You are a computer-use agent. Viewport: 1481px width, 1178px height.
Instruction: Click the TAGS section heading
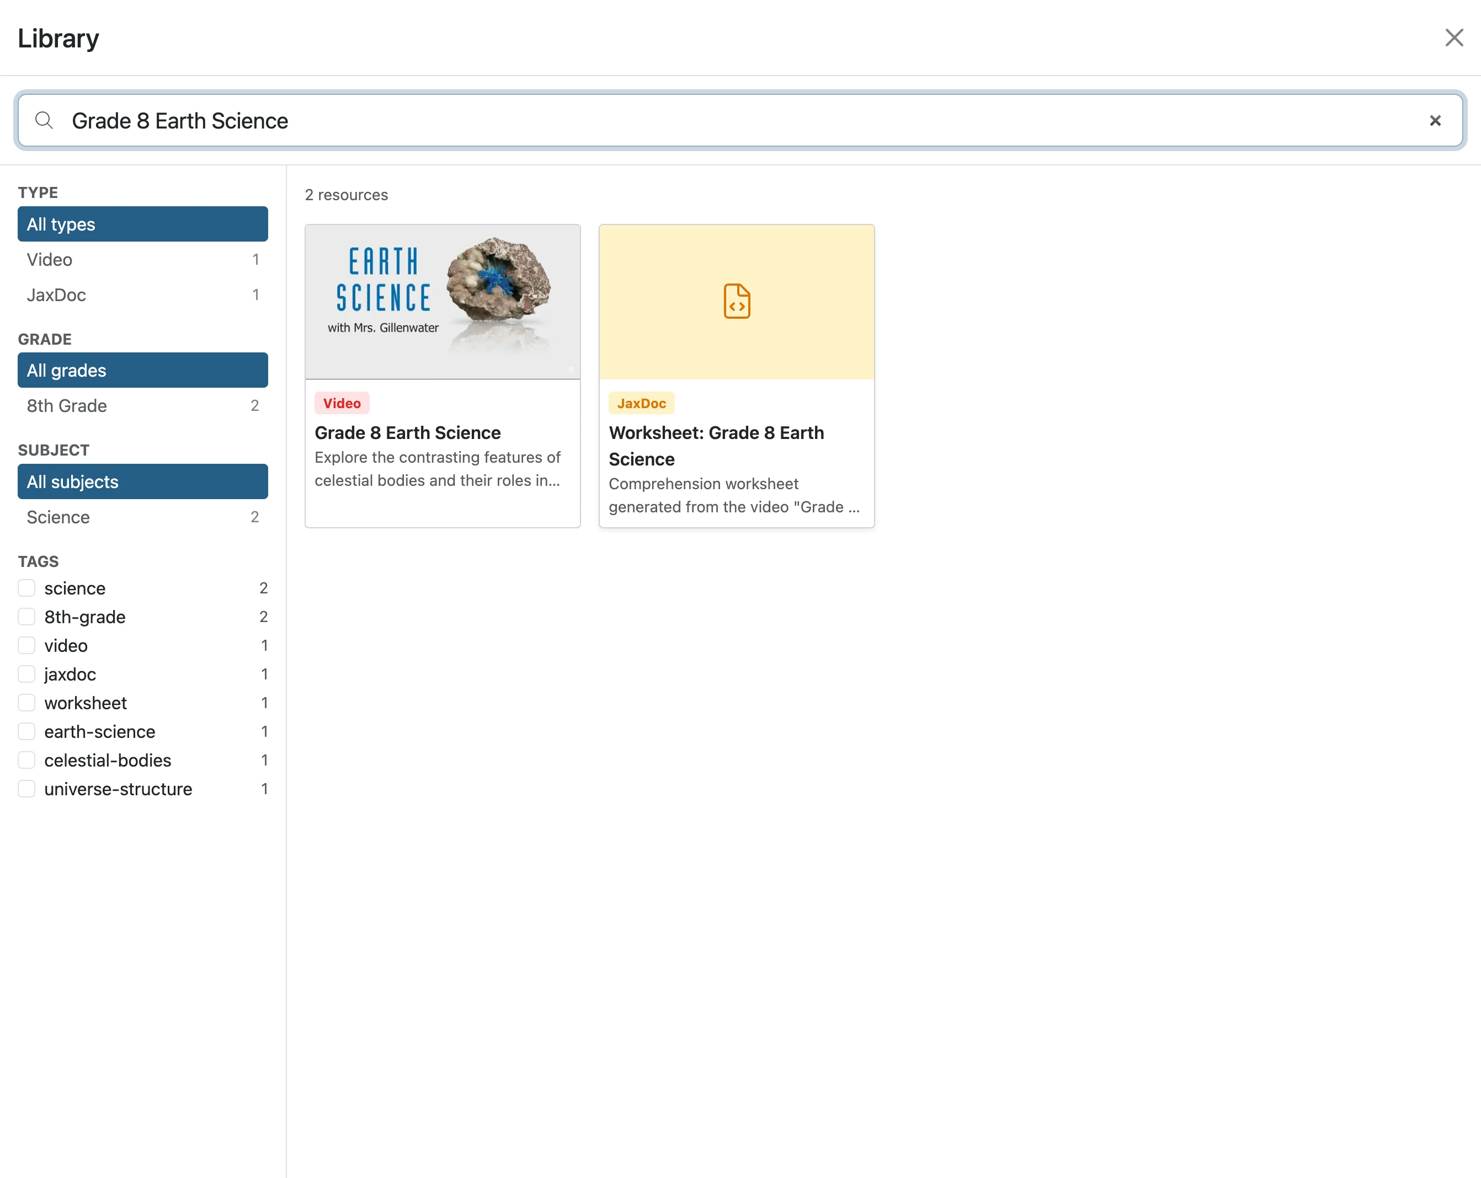pos(39,561)
